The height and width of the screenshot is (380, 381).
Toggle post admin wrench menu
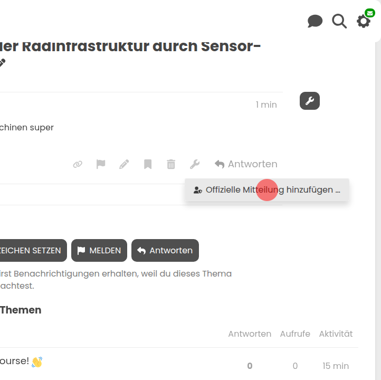pos(195,164)
